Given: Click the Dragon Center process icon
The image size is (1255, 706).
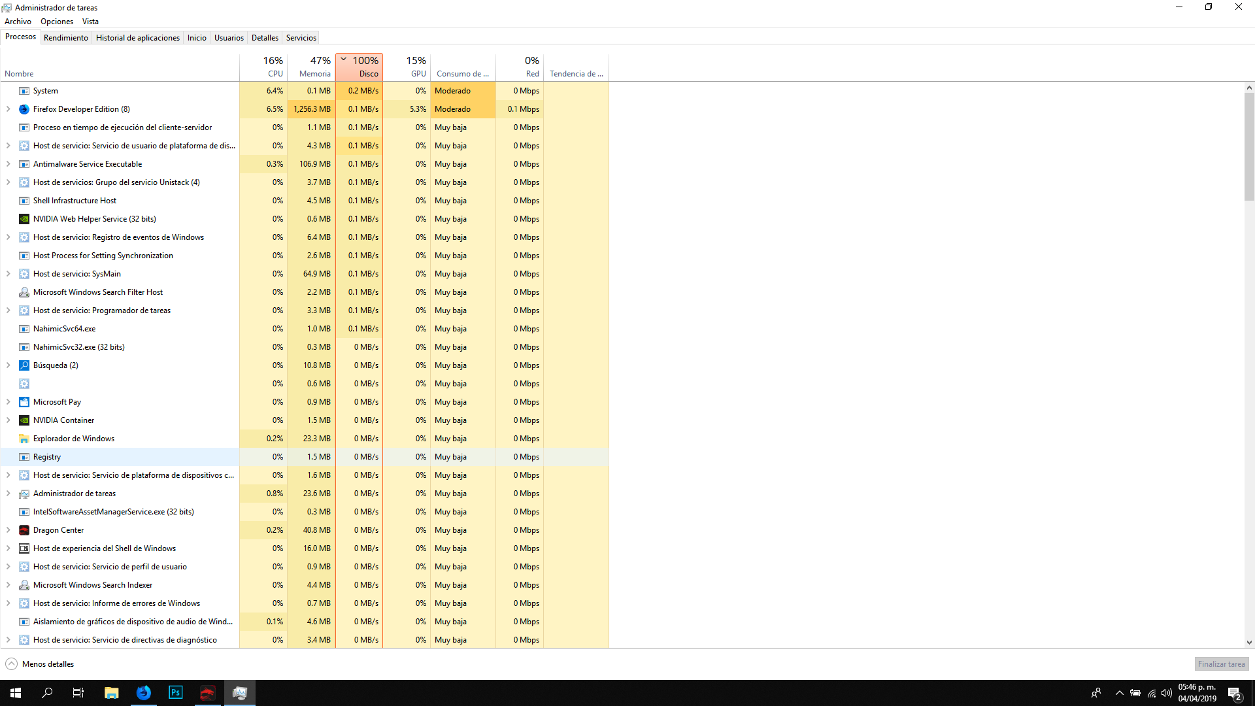Looking at the screenshot, I should tap(24, 530).
